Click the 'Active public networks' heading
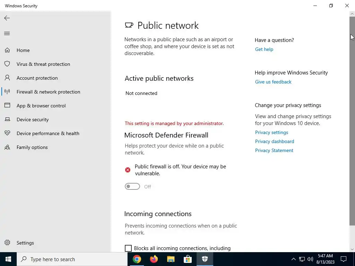The image size is (355, 266). pos(159,78)
